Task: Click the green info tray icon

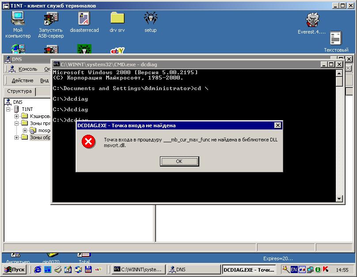Action: coord(318,270)
